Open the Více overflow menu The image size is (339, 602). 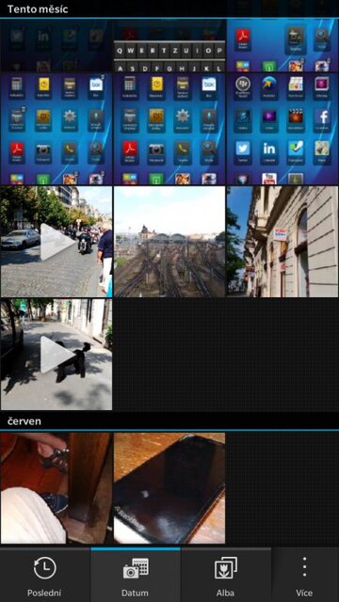click(305, 575)
